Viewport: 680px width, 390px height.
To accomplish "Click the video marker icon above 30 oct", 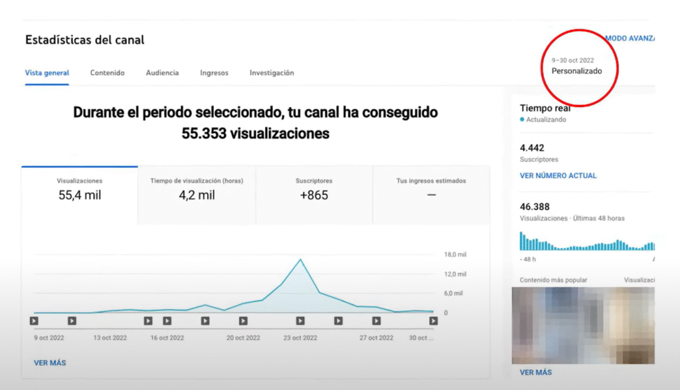I will (433, 321).
